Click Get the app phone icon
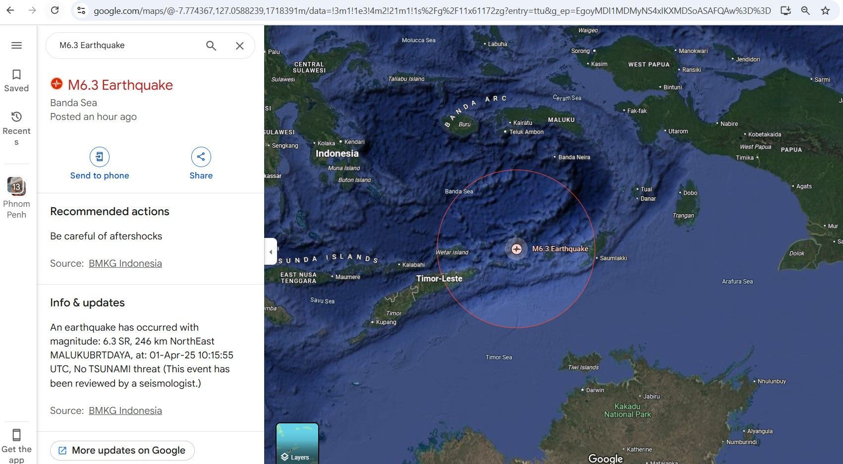 16,435
